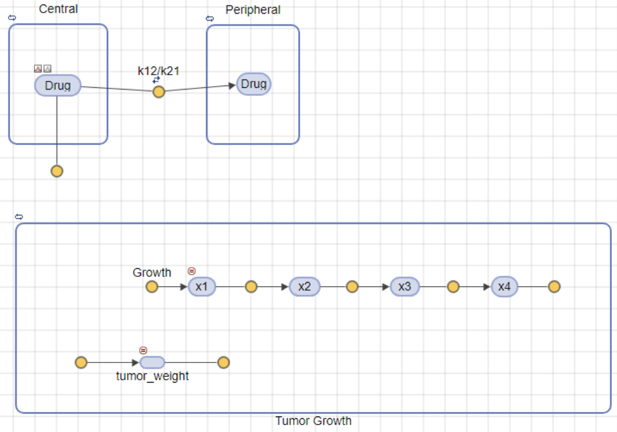Select the x1 species block
Viewport: 617px width, 432px height.
click(x=202, y=287)
